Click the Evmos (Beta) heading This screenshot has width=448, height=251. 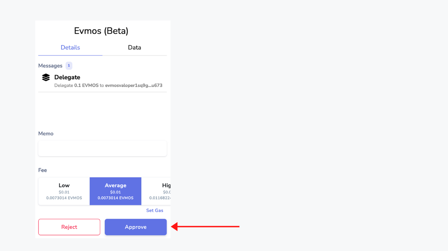pos(101,31)
